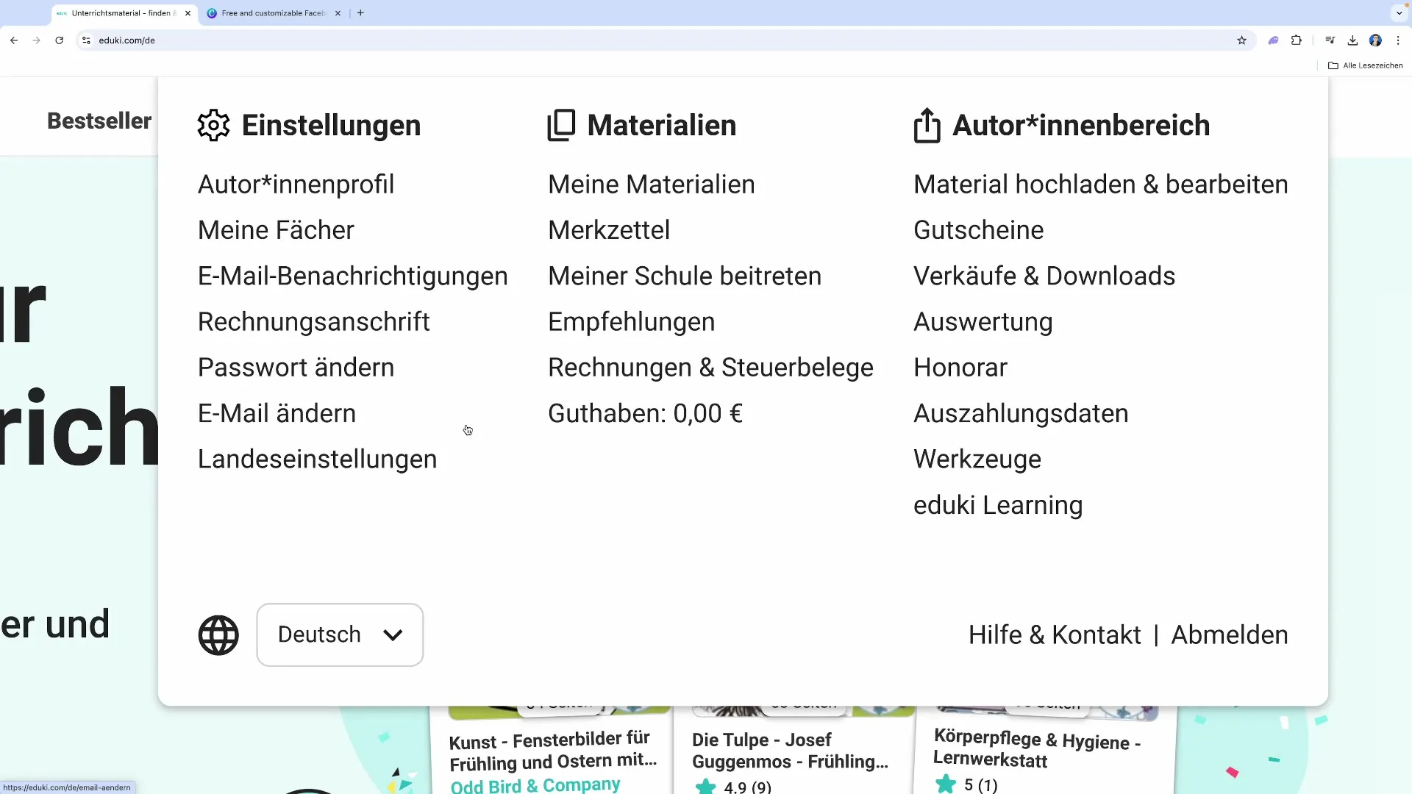This screenshot has height=794, width=1412.
Task: Click the Materialien stacked-pages icon
Action: [x=562, y=125]
